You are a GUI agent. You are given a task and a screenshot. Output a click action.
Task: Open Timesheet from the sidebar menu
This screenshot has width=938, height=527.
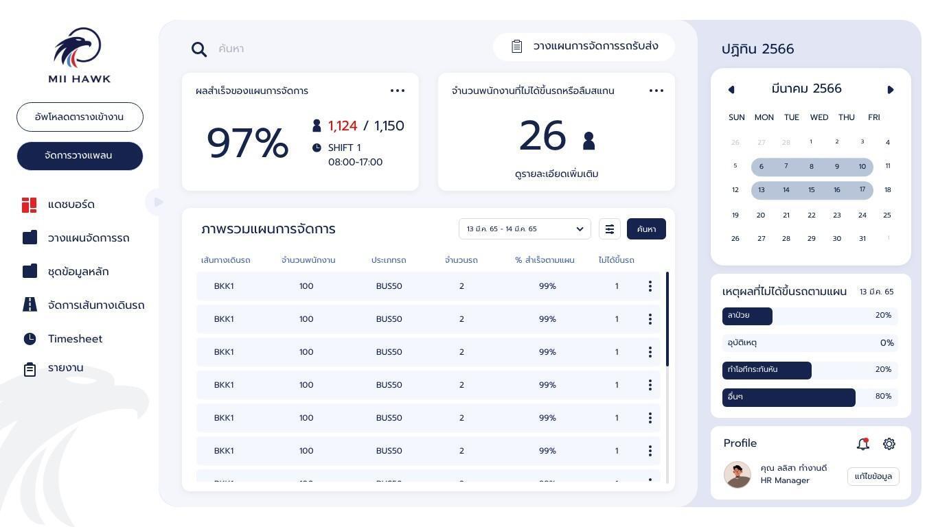coord(74,339)
